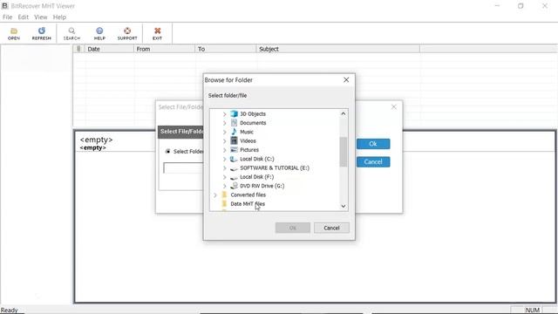Click the Local Disk (F:) drive icon
Image resolution: width=558 pixels, height=314 pixels.
234,177
